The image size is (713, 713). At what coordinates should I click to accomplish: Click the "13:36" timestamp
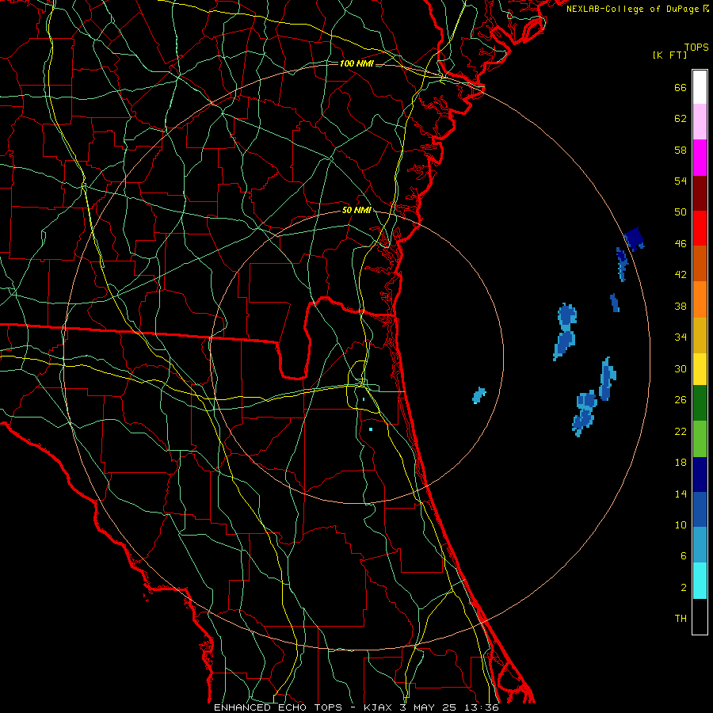click(481, 707)
